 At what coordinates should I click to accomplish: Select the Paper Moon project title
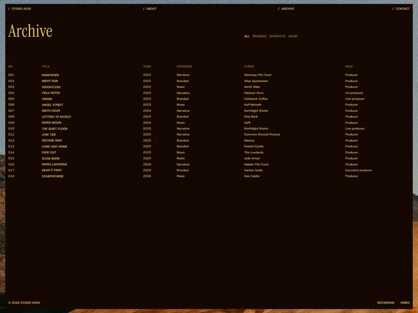click(51, 123)
